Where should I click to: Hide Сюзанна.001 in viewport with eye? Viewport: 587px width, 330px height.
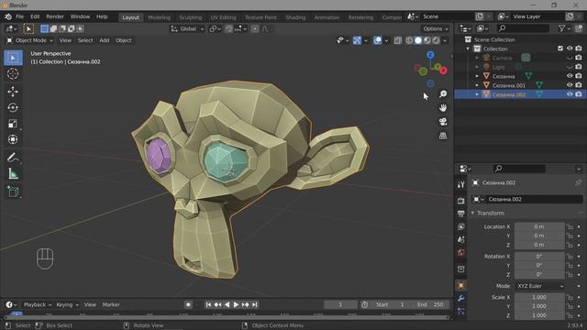point(570,85)
